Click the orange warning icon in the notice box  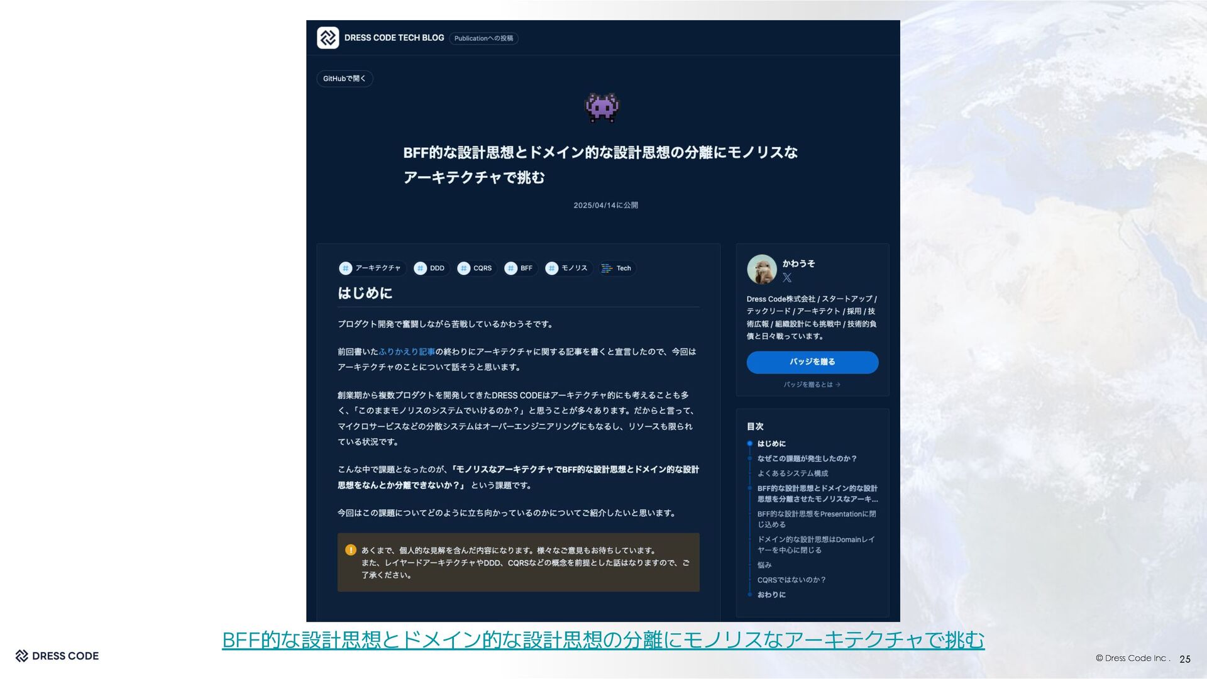(351, 550)
